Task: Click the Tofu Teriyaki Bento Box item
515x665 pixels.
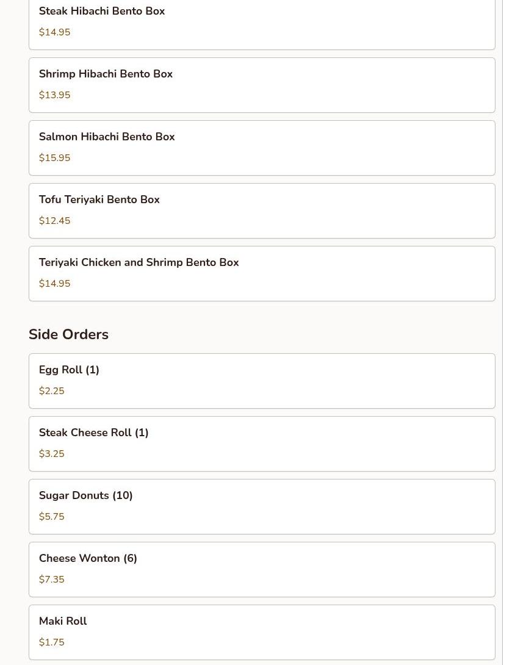Action: 262,210
